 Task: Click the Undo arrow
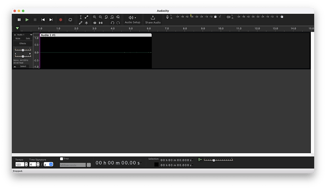[112, 23]
